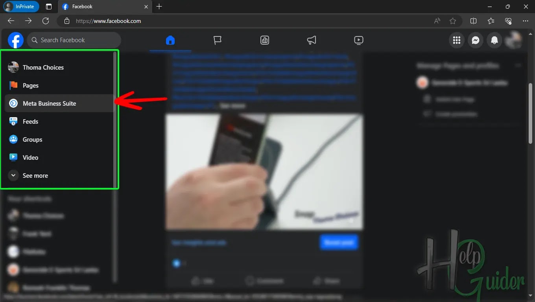Open the Professional dashboard chart icon
Screen dimensions: 535x302
point(265,40)
